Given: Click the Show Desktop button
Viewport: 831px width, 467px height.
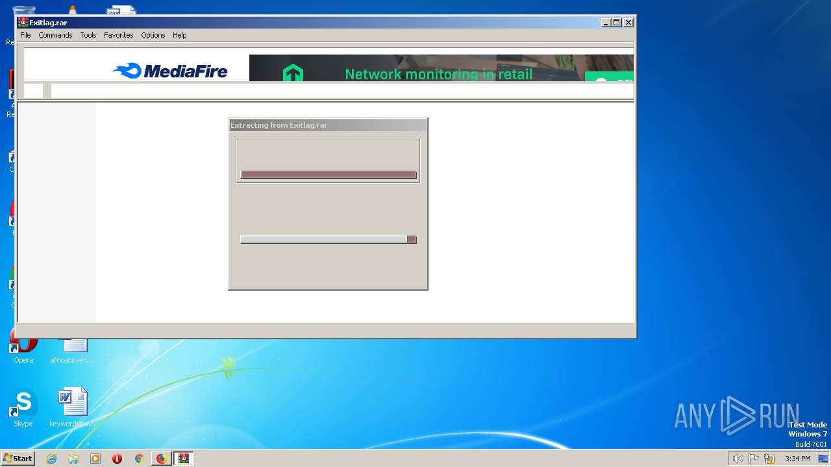Looking at the screenshot, I should [x=823, y=459].
